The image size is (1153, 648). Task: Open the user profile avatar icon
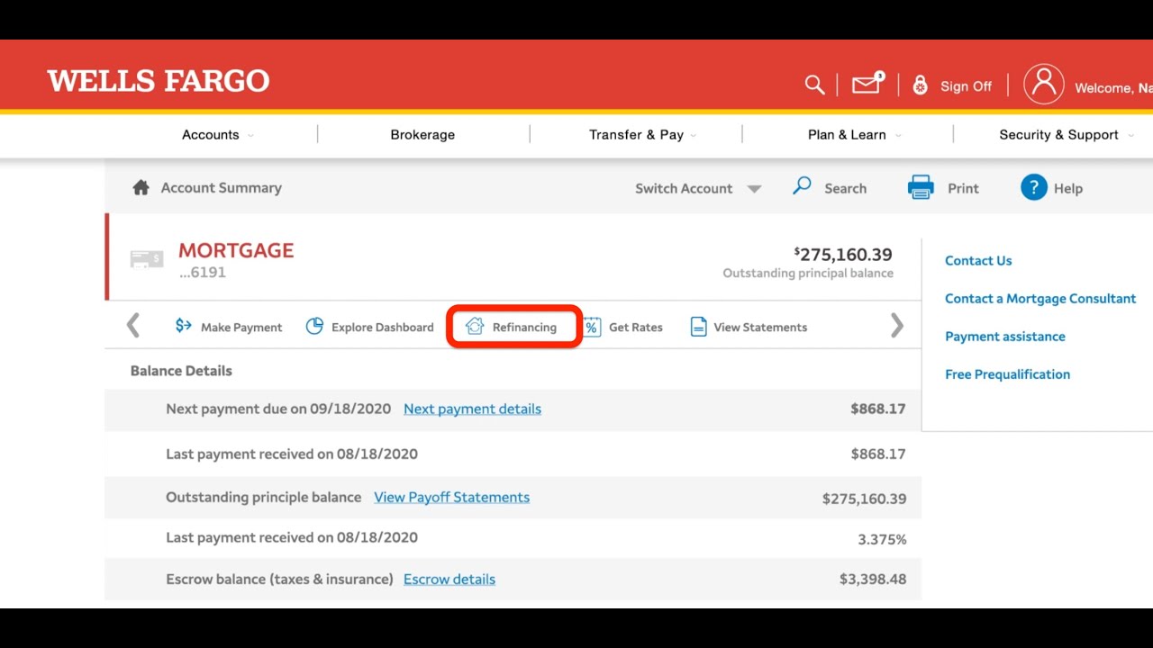coord(1044,85)
